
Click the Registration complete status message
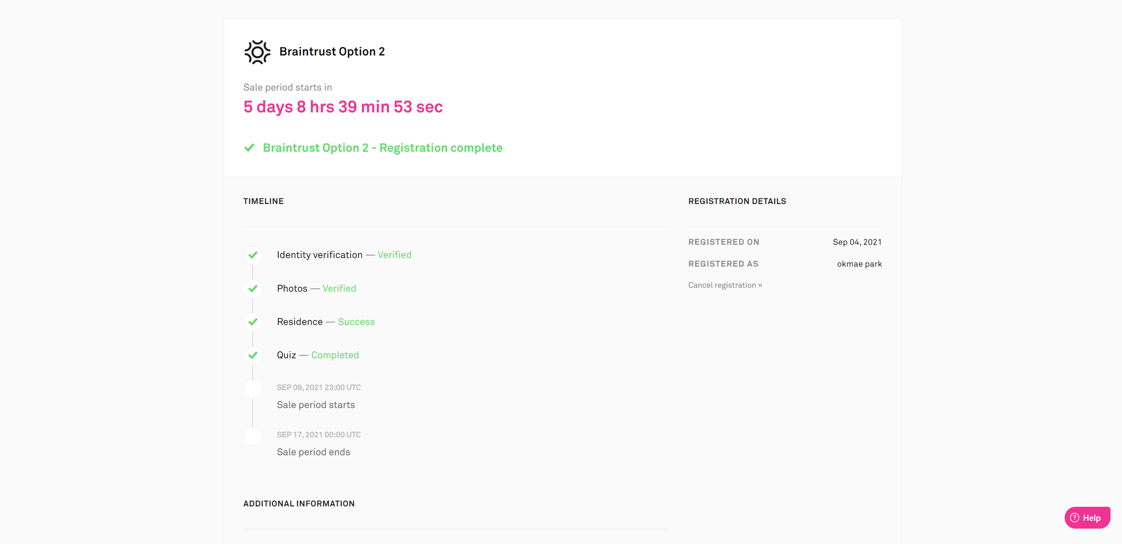point(383,148)
